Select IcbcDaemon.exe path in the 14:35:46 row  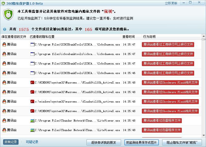point(78,73)
